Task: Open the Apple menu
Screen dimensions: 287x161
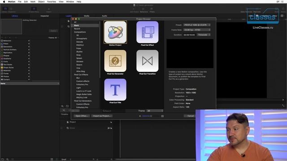Action: 4,2
